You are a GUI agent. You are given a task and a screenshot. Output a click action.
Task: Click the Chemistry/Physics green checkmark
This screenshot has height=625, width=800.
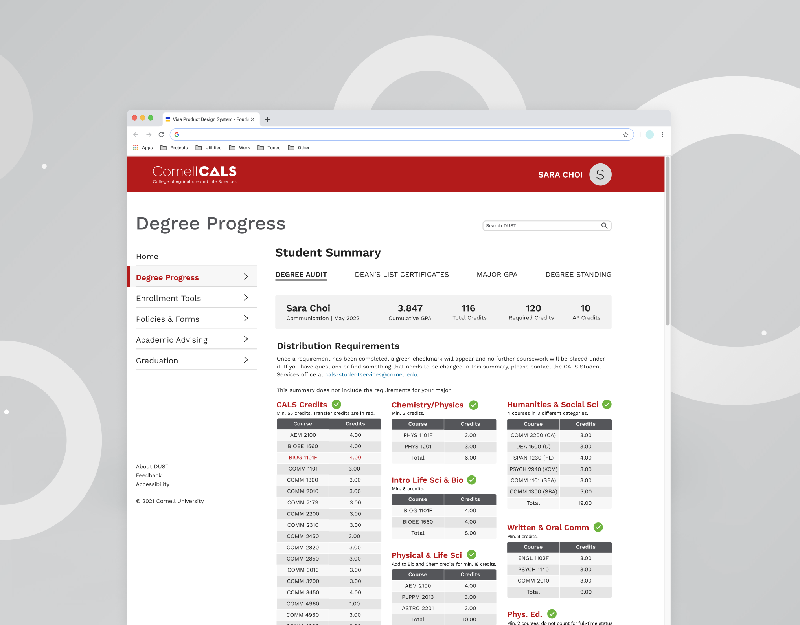click(x=474, y=405)
